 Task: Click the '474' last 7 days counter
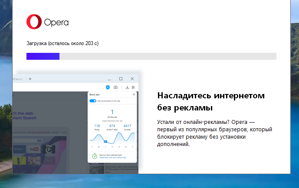coord(112,126)
